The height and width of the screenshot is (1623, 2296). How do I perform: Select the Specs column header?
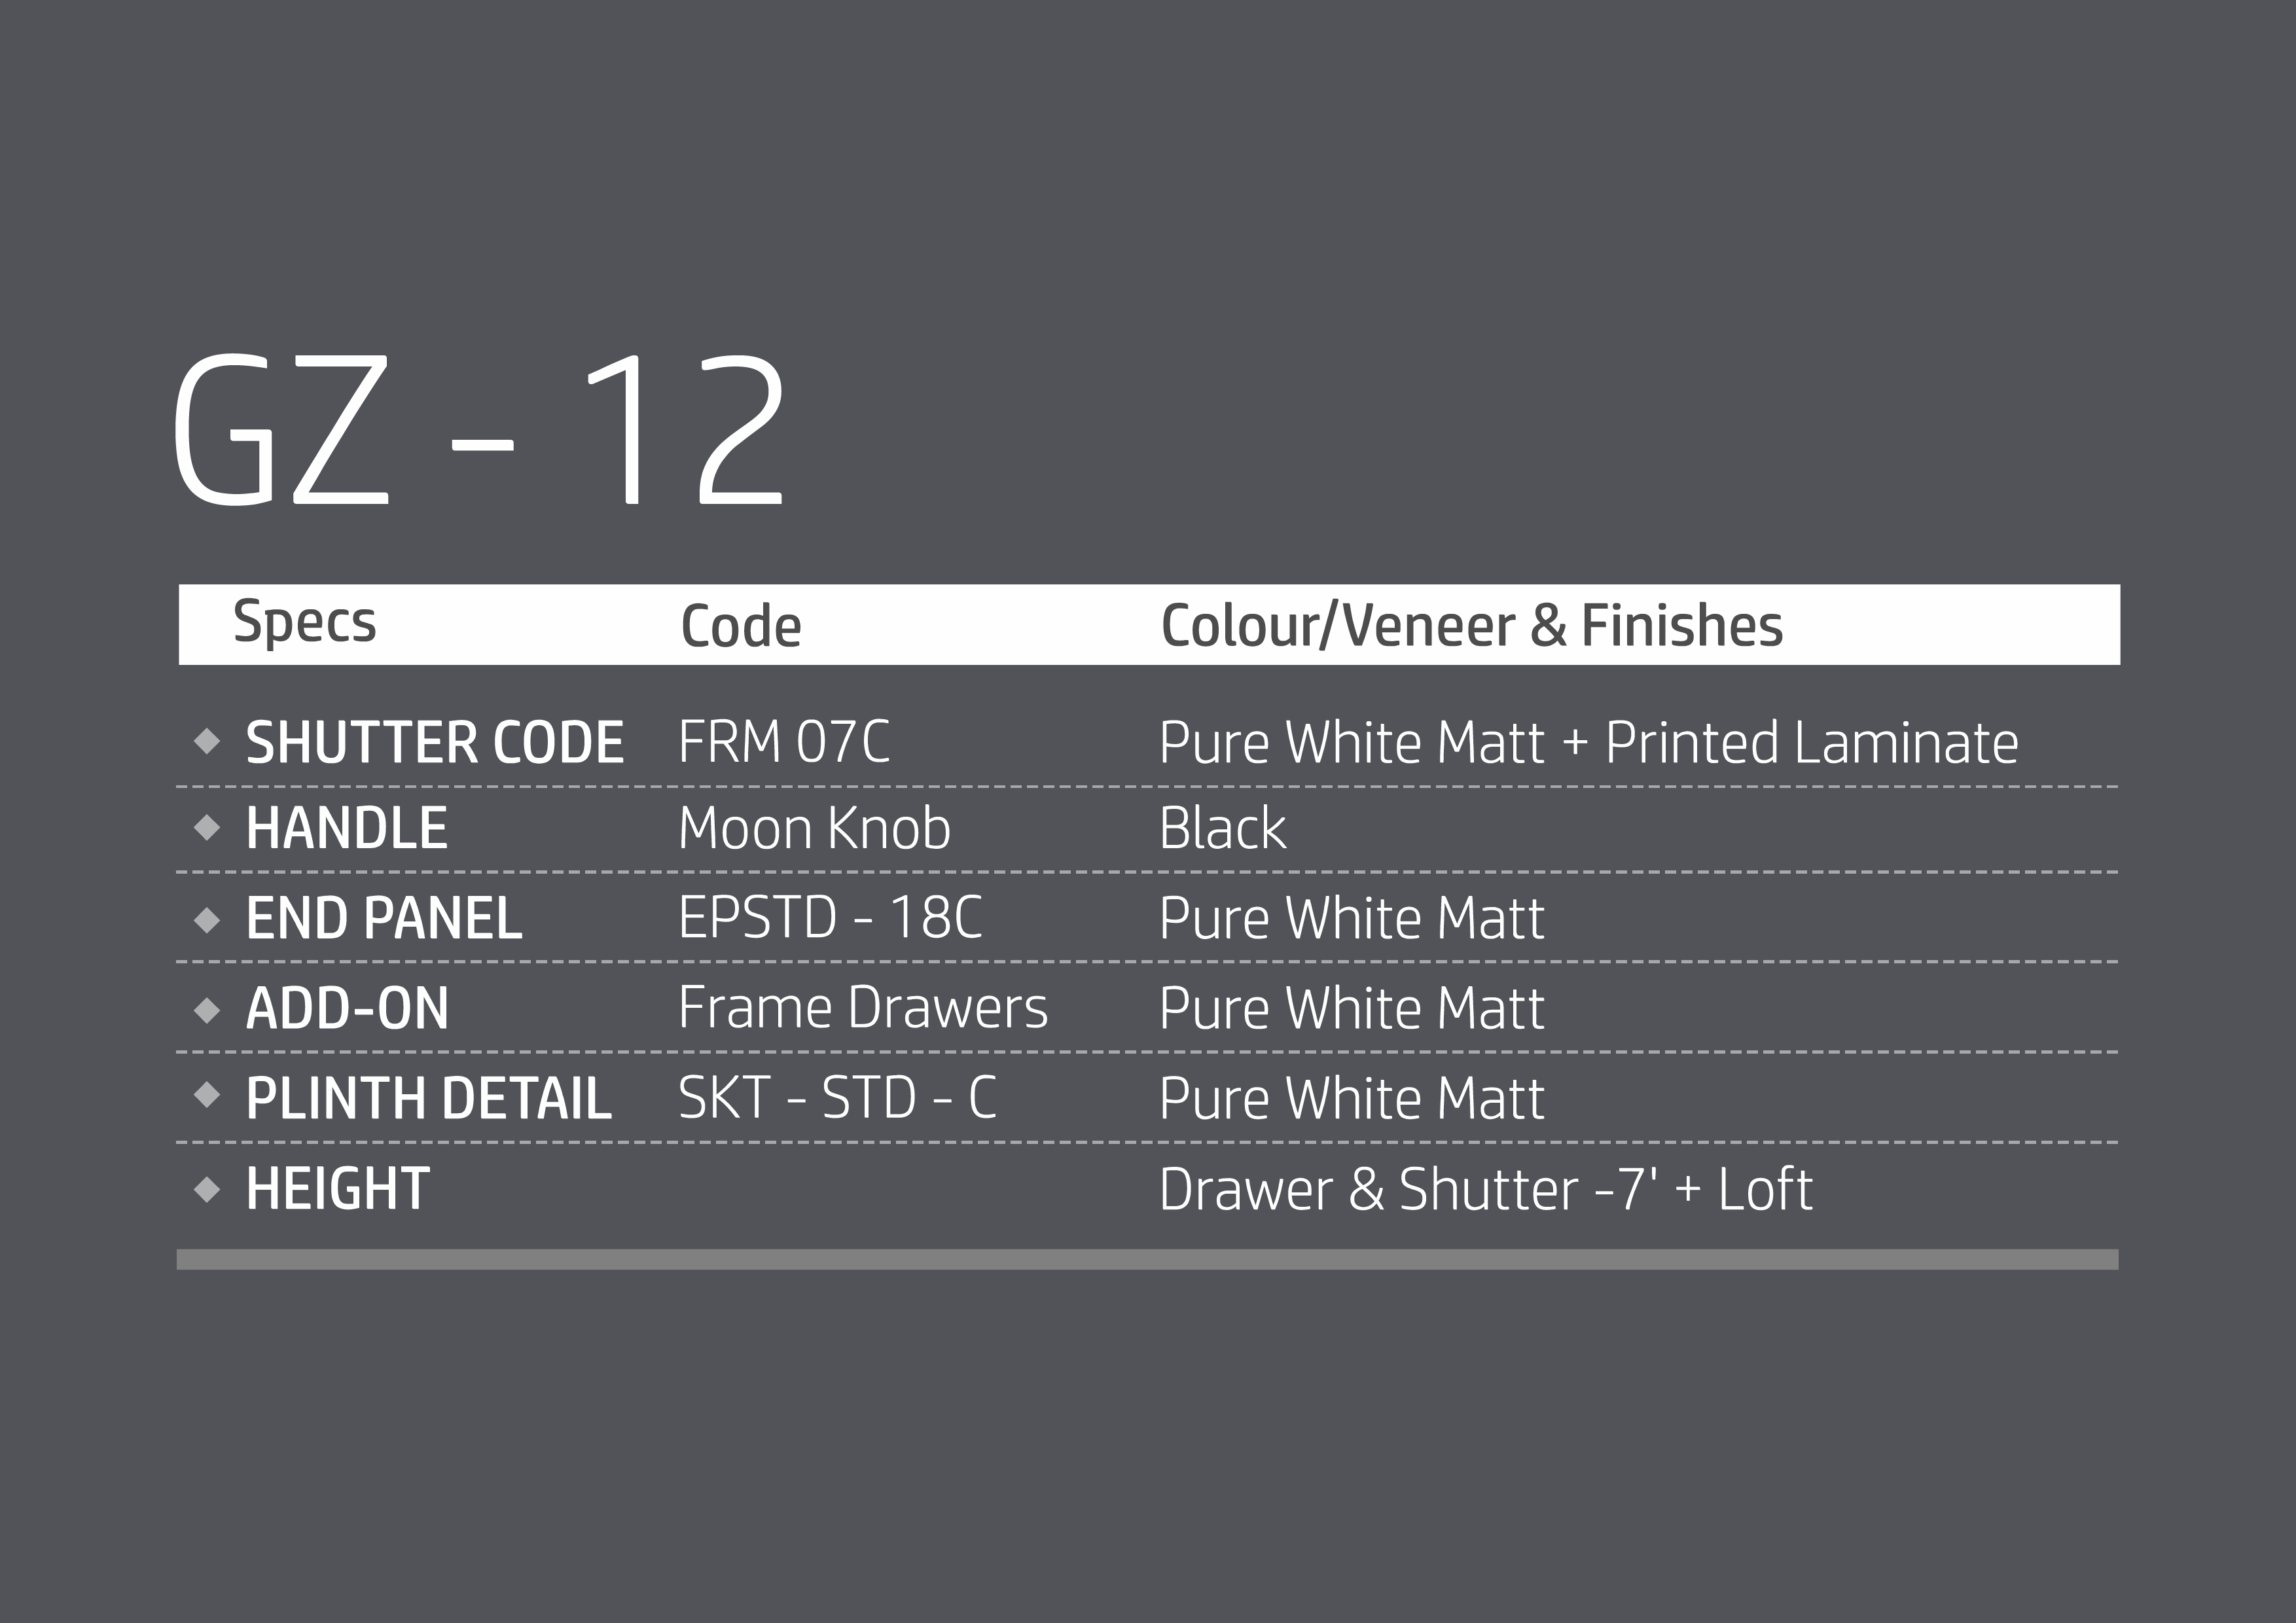[304, 623]
